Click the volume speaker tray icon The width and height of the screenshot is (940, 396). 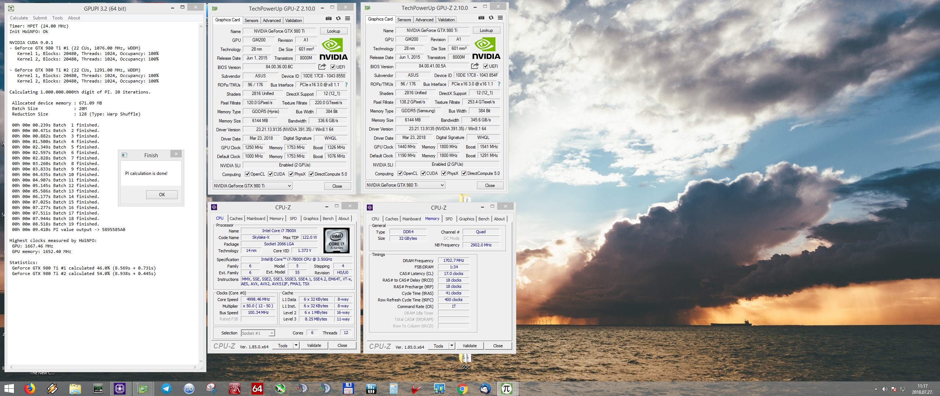[x=885, y=389]
